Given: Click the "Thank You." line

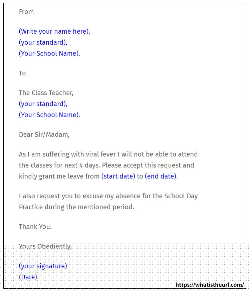Looking at the screenshot, I should 35,227.
